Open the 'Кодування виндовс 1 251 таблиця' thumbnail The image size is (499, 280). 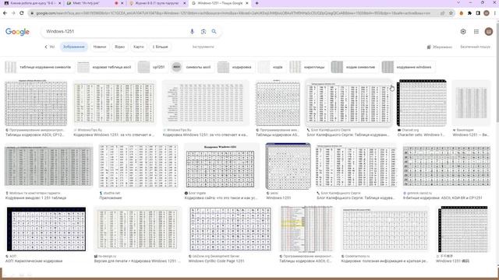point(48,166)
